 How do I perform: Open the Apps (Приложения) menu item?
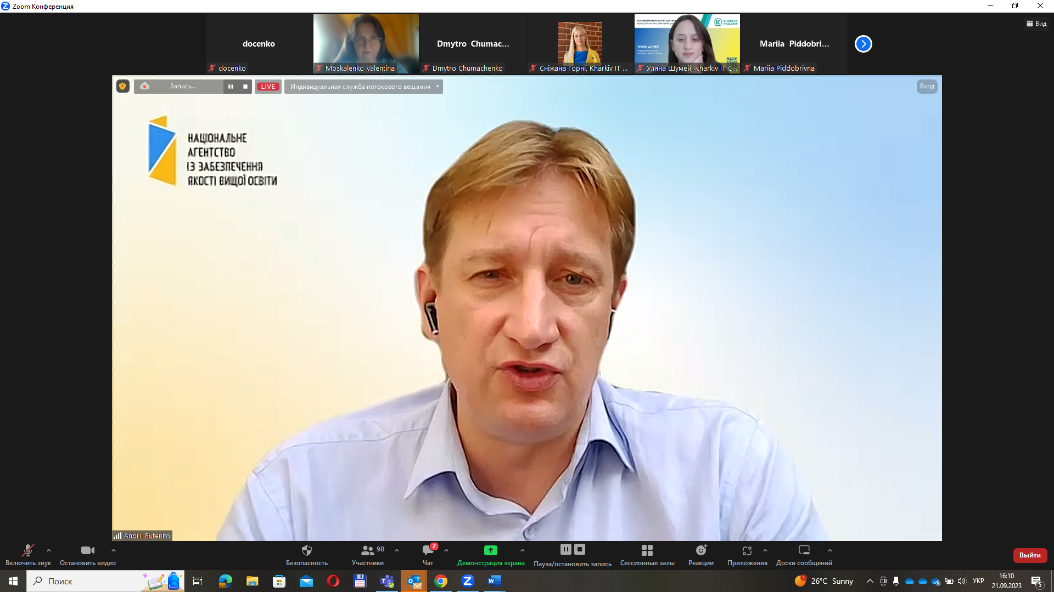747,551
